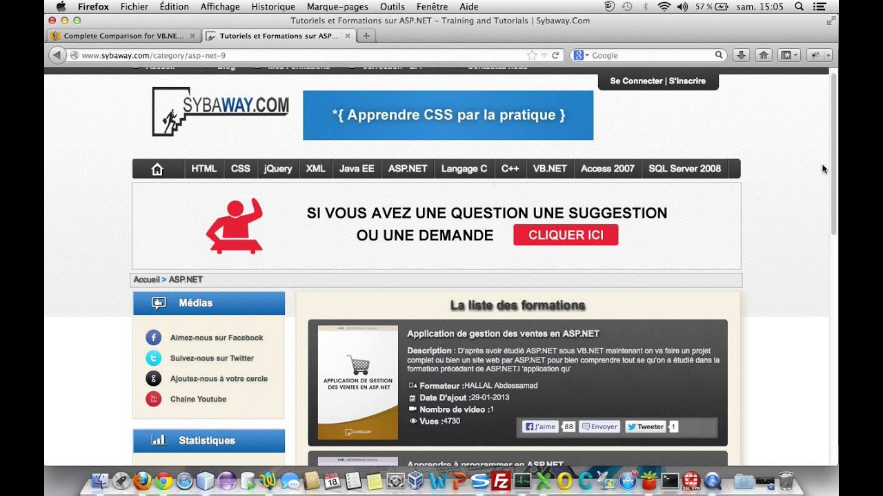Click the Apprendre CSS par la pratique banner
The image size is (883, 496).
coord(448,115)
